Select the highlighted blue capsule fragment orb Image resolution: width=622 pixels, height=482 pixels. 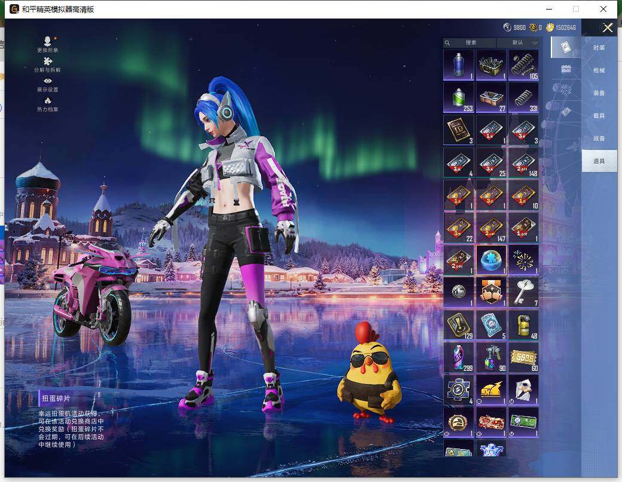coord(491,260)
